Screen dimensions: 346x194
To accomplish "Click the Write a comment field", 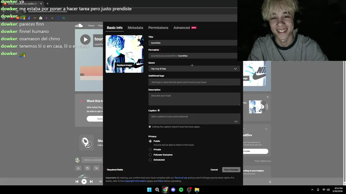I will point(92,160).
